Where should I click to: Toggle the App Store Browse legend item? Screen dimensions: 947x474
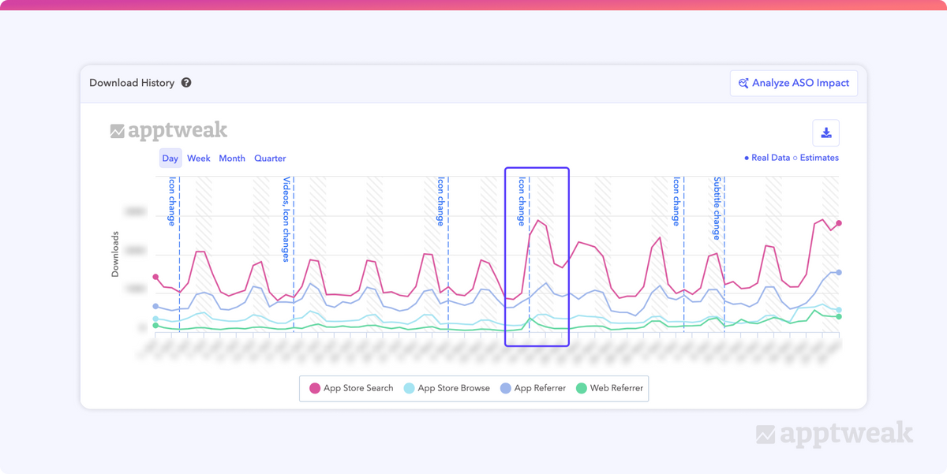447,388
